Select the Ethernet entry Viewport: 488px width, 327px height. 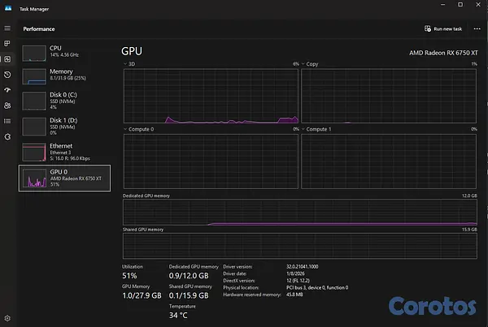coord(64,152)
